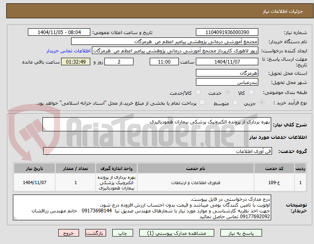This screenshot has width=314, height=244.
Task: Click the deadline hour field 11:00
Action: pos(164,62)
